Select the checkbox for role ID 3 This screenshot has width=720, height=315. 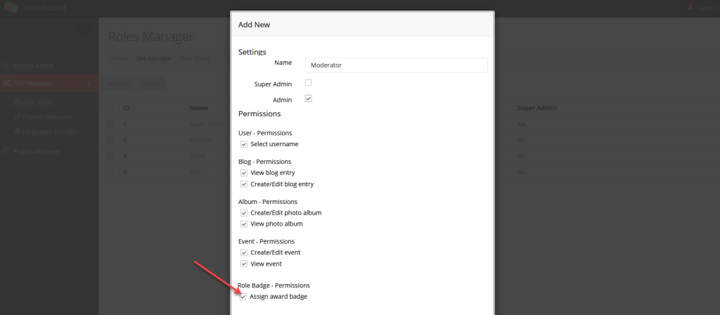(x=110, y=155)
